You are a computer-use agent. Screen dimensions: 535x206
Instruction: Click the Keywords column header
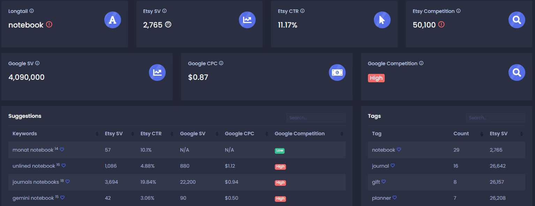coord(25,134)
